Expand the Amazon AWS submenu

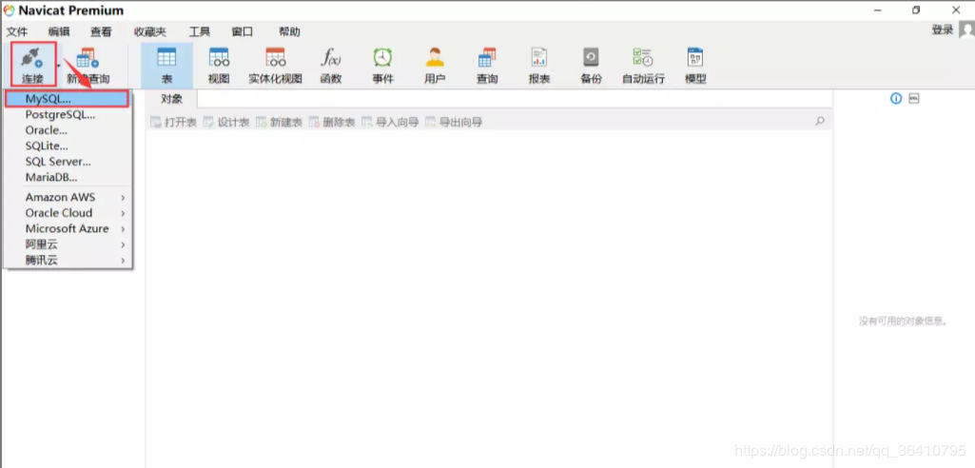[68, 197]
